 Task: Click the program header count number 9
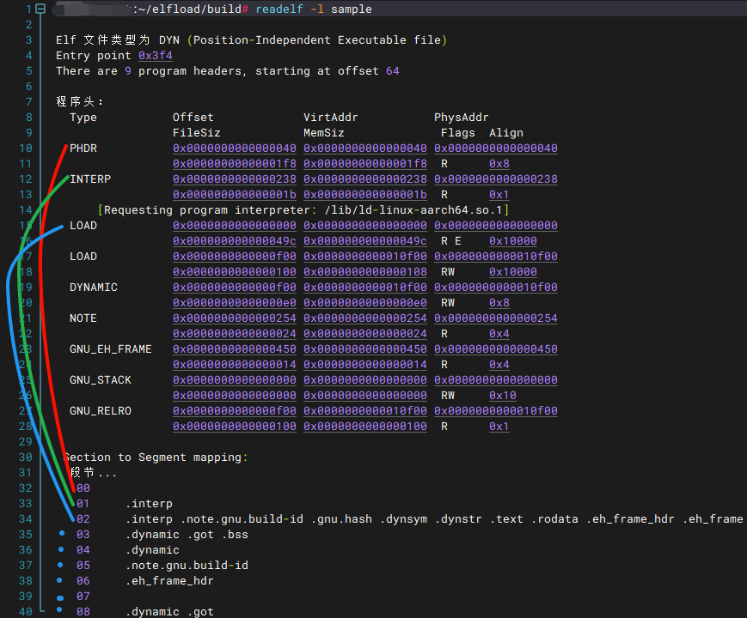[127, 71]
